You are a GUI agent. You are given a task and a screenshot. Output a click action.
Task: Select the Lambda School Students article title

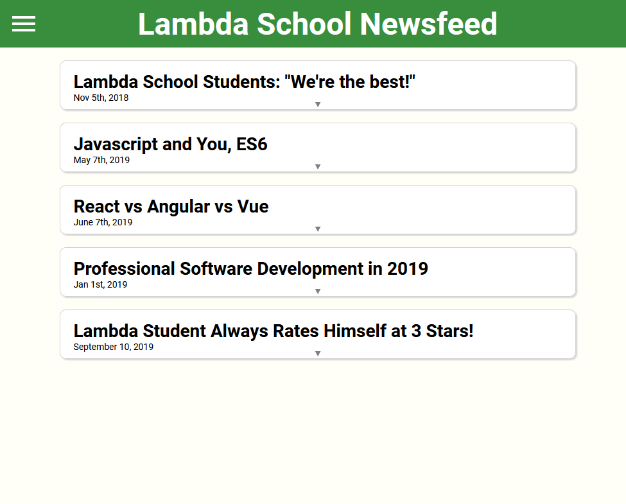(x=245, y=82)
